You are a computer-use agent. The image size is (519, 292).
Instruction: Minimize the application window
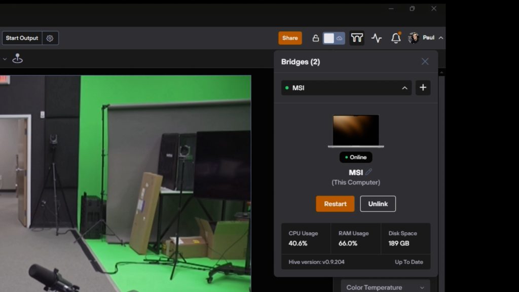391,9
